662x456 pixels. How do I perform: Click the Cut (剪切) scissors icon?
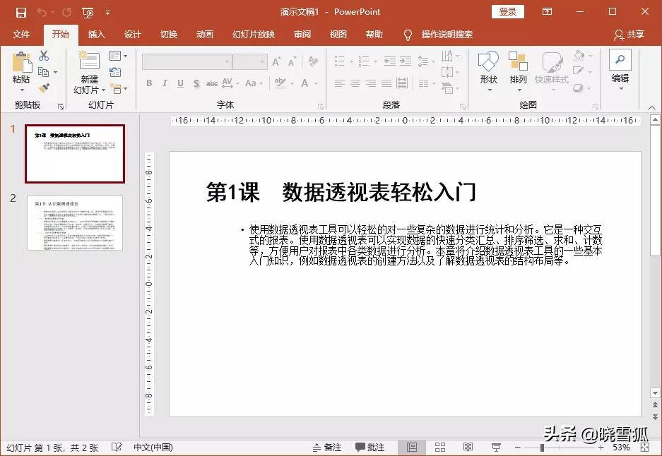pos(44,56)
